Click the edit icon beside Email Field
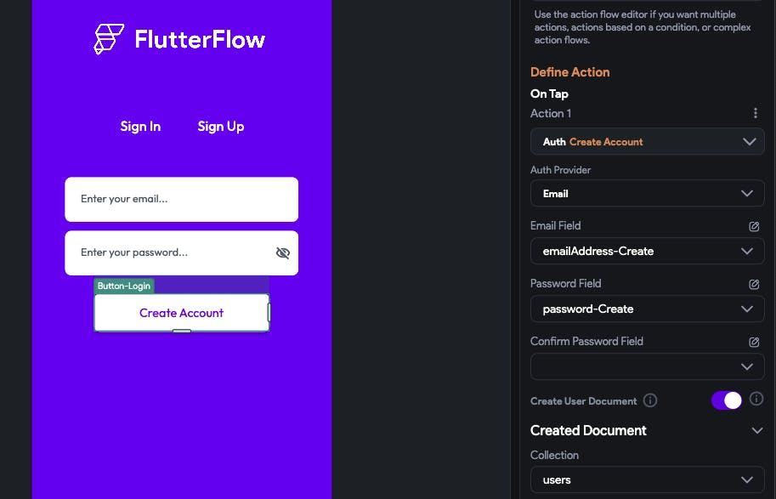This screenshot has width=776, height=499. pyautogui.click(x=754, y=226)
